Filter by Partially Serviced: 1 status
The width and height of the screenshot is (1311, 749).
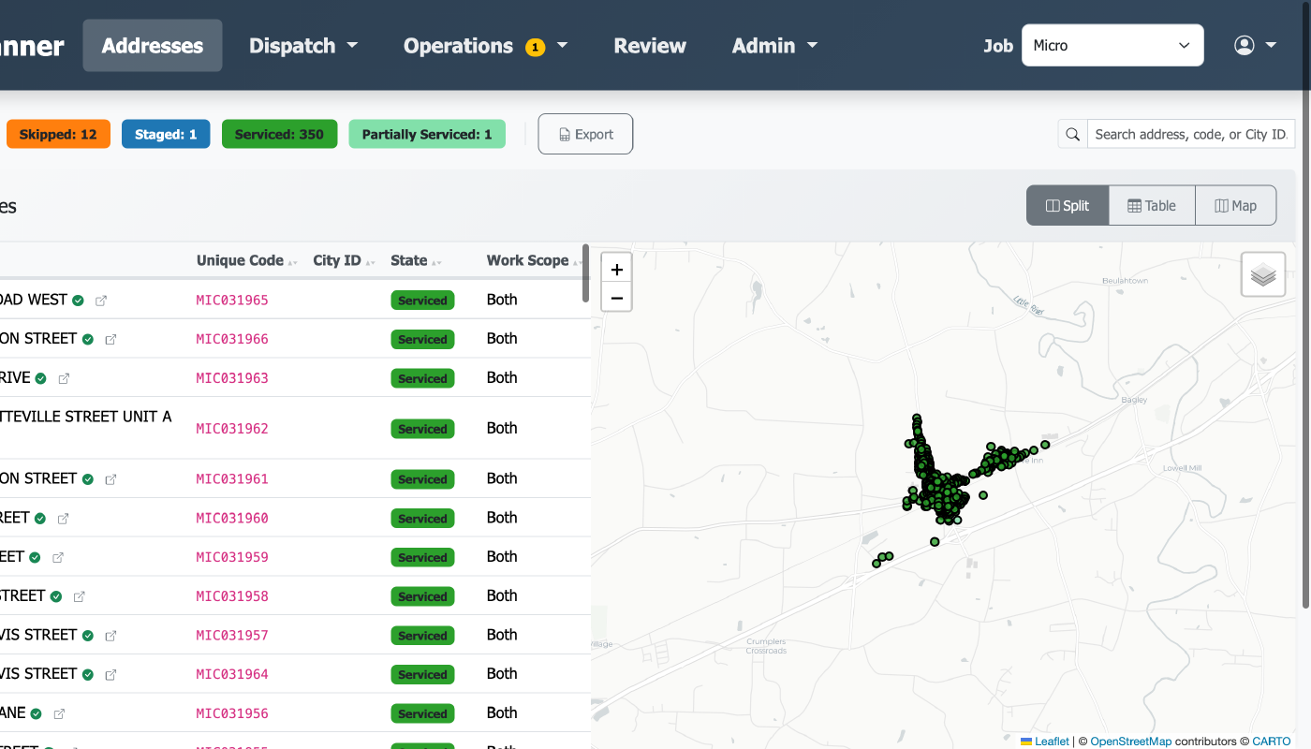coord(427,135)
